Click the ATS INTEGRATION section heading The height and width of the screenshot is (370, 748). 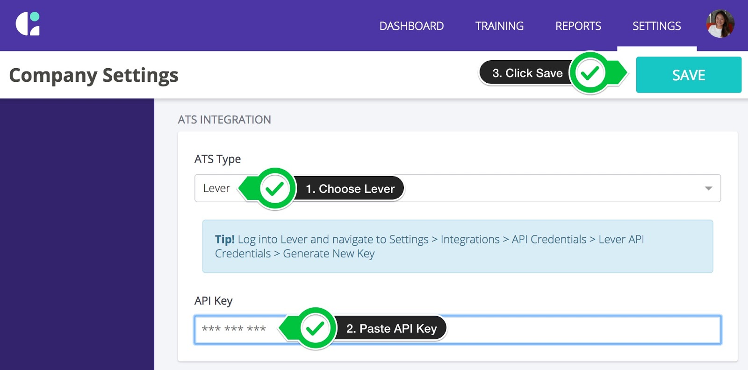pos(224,120)
